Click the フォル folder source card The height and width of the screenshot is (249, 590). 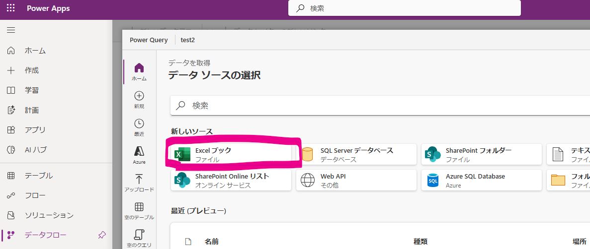coord(568,180)
